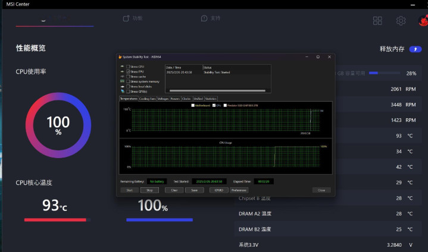Viewport: 428px width, 252px height.
Task: Open the Clocks tab
Action: click(186, 99)
